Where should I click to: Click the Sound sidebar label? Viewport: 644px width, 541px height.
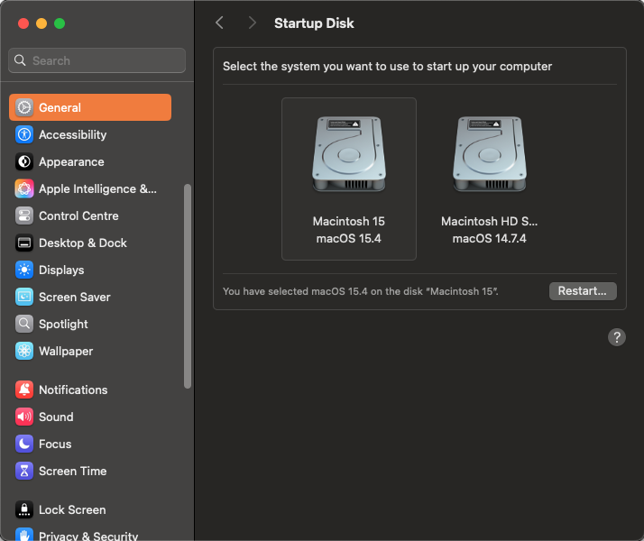(x=56, y=417)
